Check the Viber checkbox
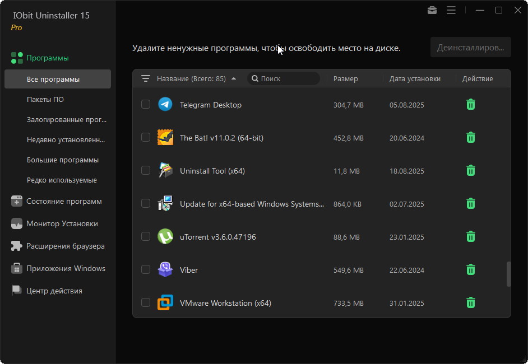The height and width of the screenshot is (364, 528). 146,269
